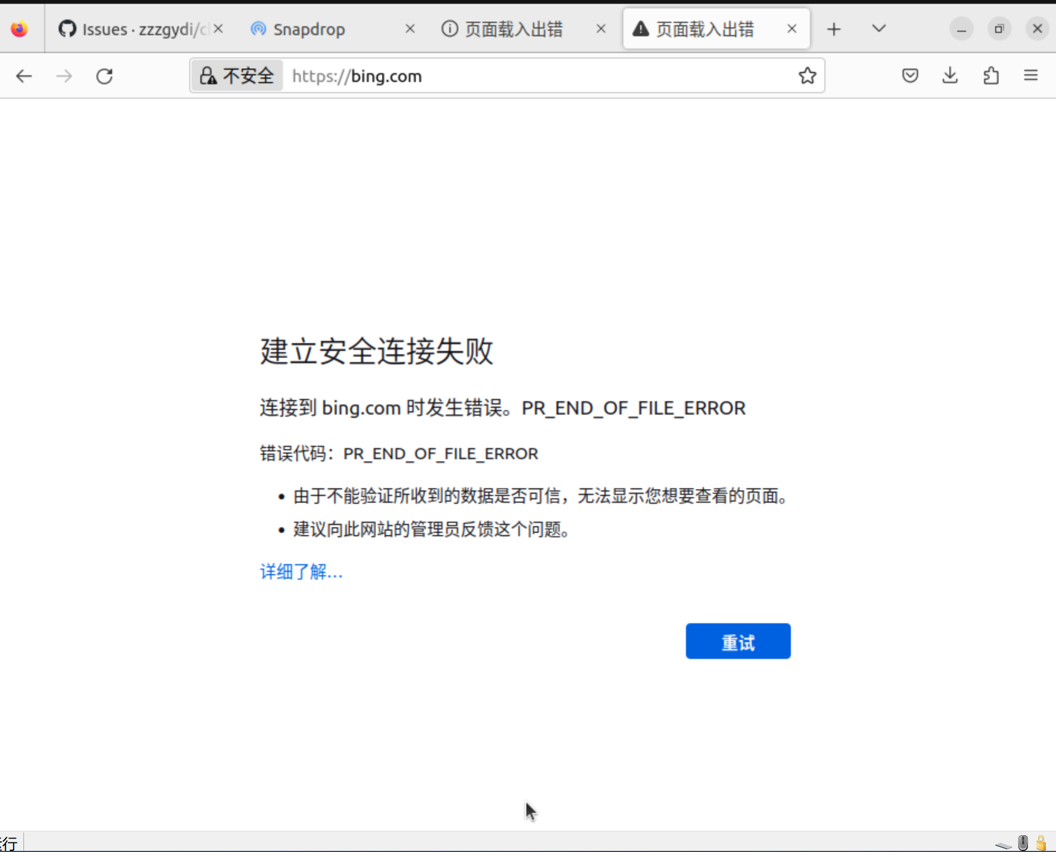
Task: Click the Firefox logo icon
Action: 20,29
